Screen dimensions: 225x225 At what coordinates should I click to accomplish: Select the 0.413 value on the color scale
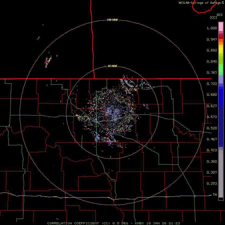point(212,150)
